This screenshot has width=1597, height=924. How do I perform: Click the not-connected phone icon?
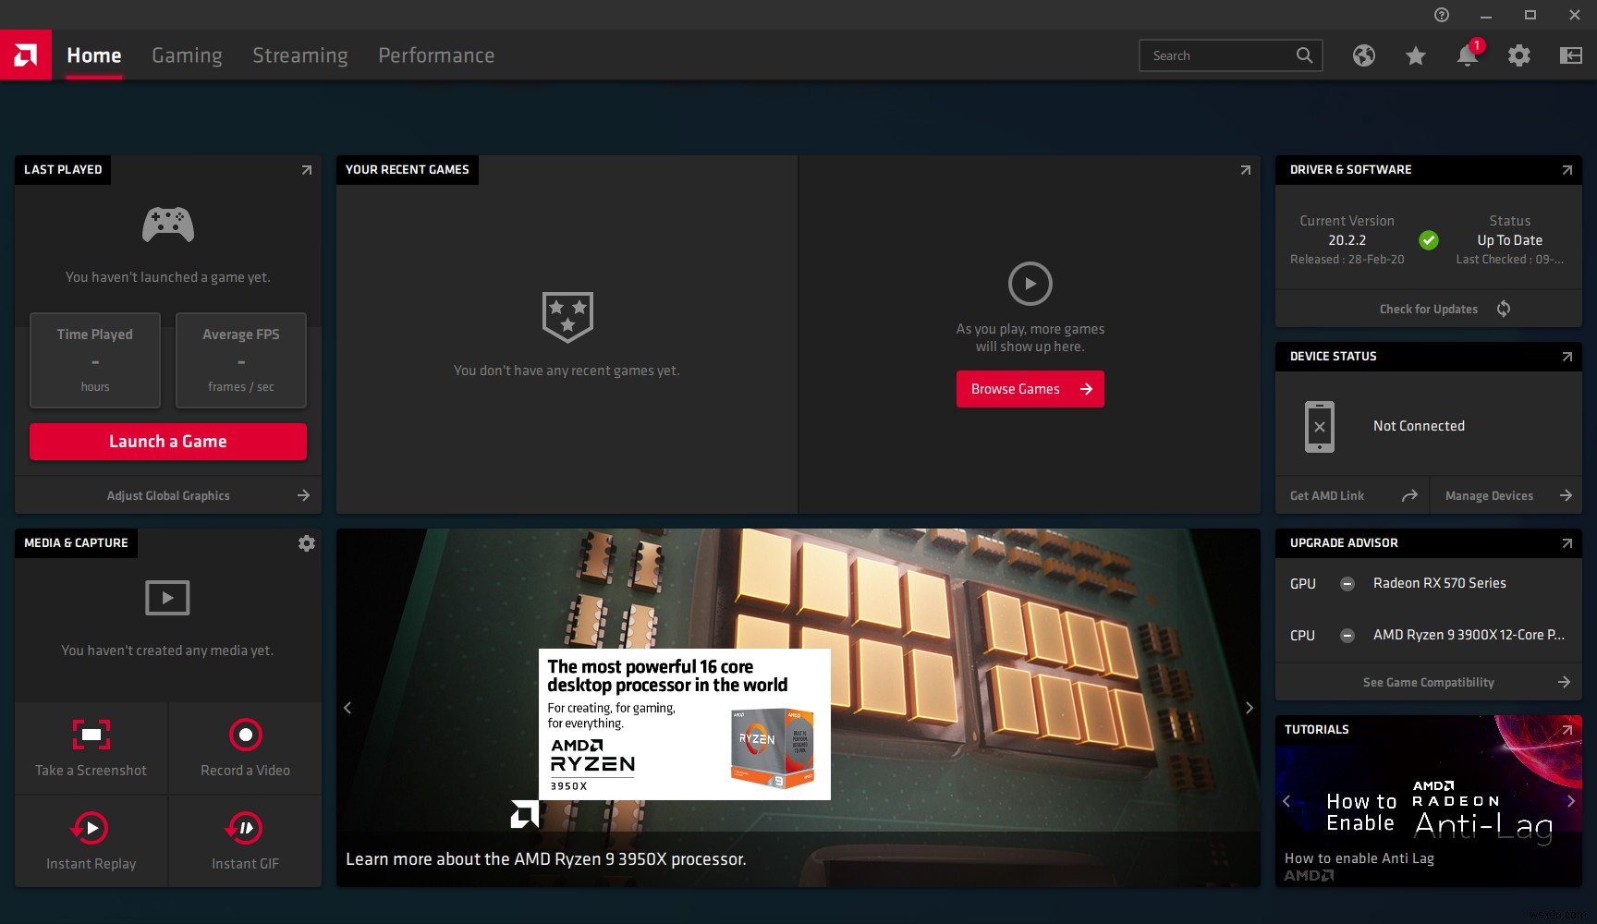(x=1320, y=427)
